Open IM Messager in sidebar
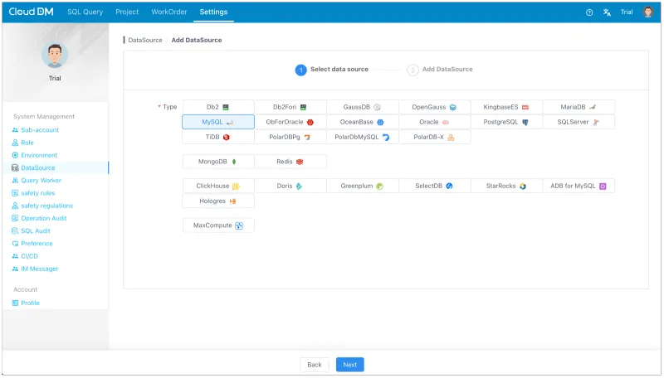This screenshot has width=664, height=378. click(39, 269)
